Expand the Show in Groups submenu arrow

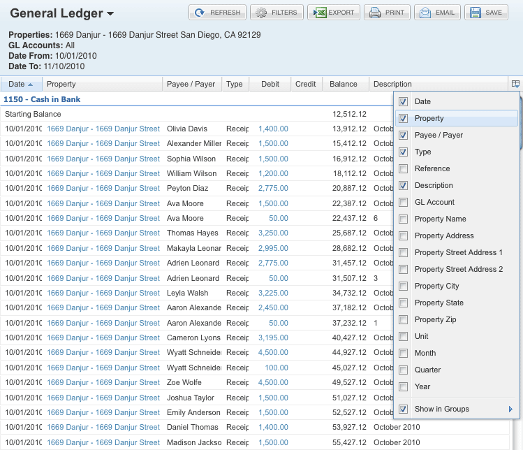click(510, 409)
